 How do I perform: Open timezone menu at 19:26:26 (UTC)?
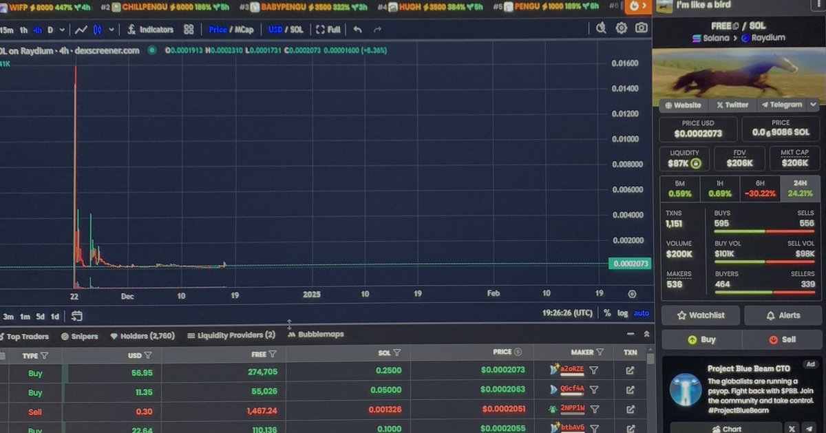[567, 313]
